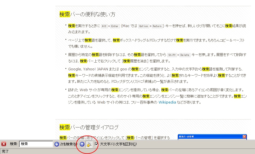
Task: Click the Enter key label
Action: pos(115,26)
